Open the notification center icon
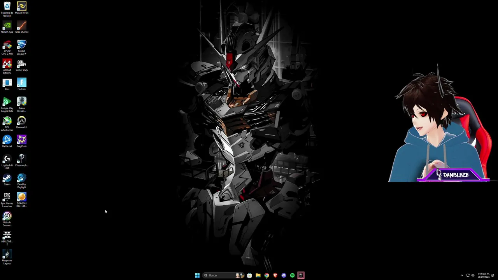 click(x=493, y=275)
